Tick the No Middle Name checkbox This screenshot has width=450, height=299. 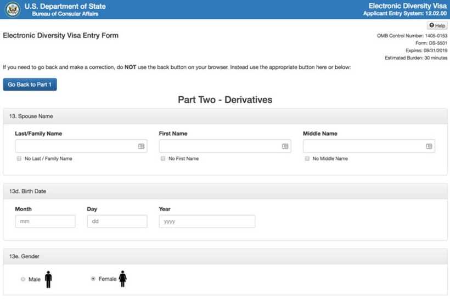(x=307, y=159)
